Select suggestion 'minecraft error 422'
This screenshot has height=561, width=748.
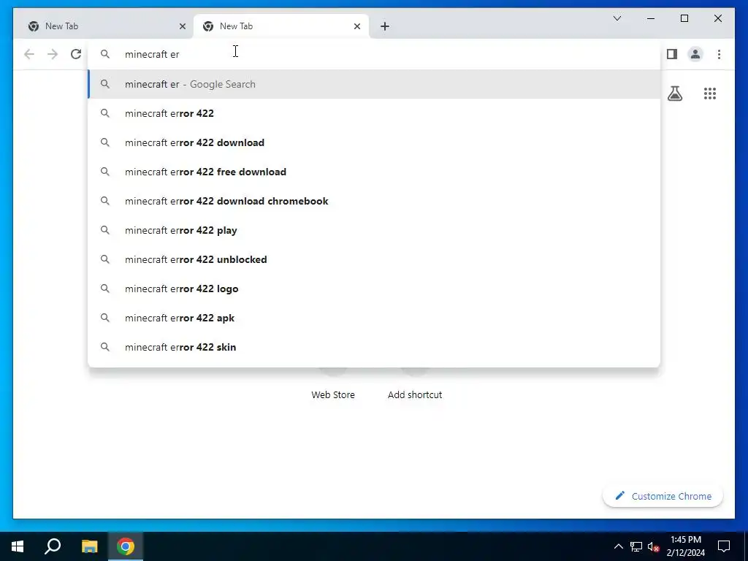pos(374,113)
